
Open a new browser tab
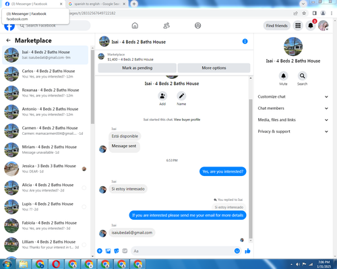point(134,4)
